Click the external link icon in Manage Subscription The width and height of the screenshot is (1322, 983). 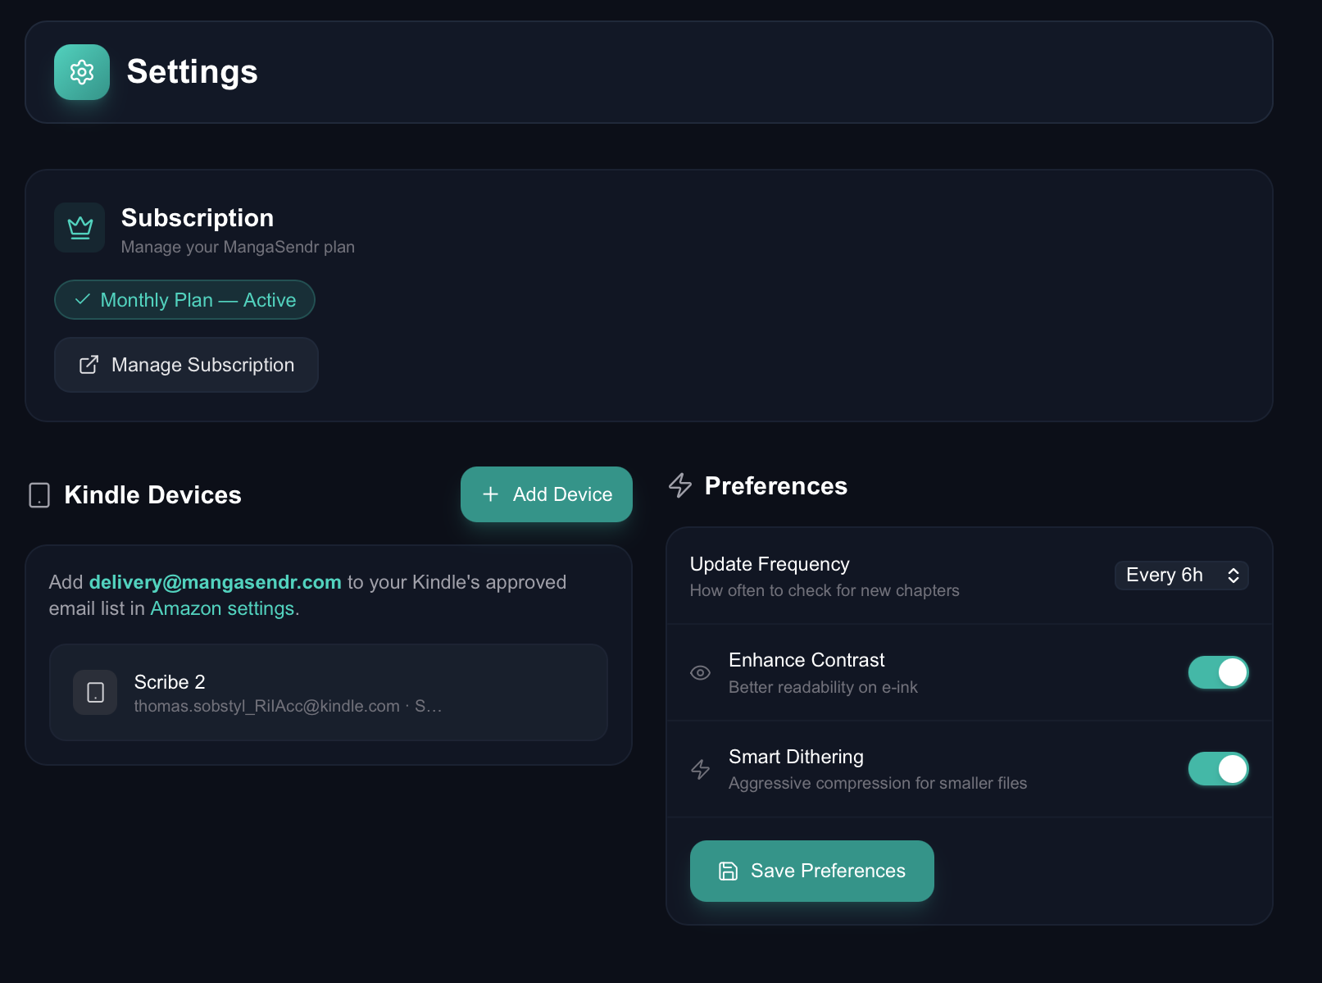89,365
